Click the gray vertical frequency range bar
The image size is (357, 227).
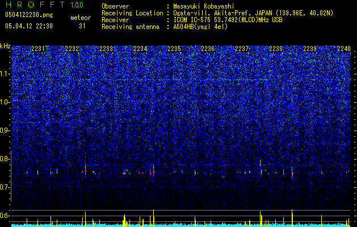click(x=11, y=176)
